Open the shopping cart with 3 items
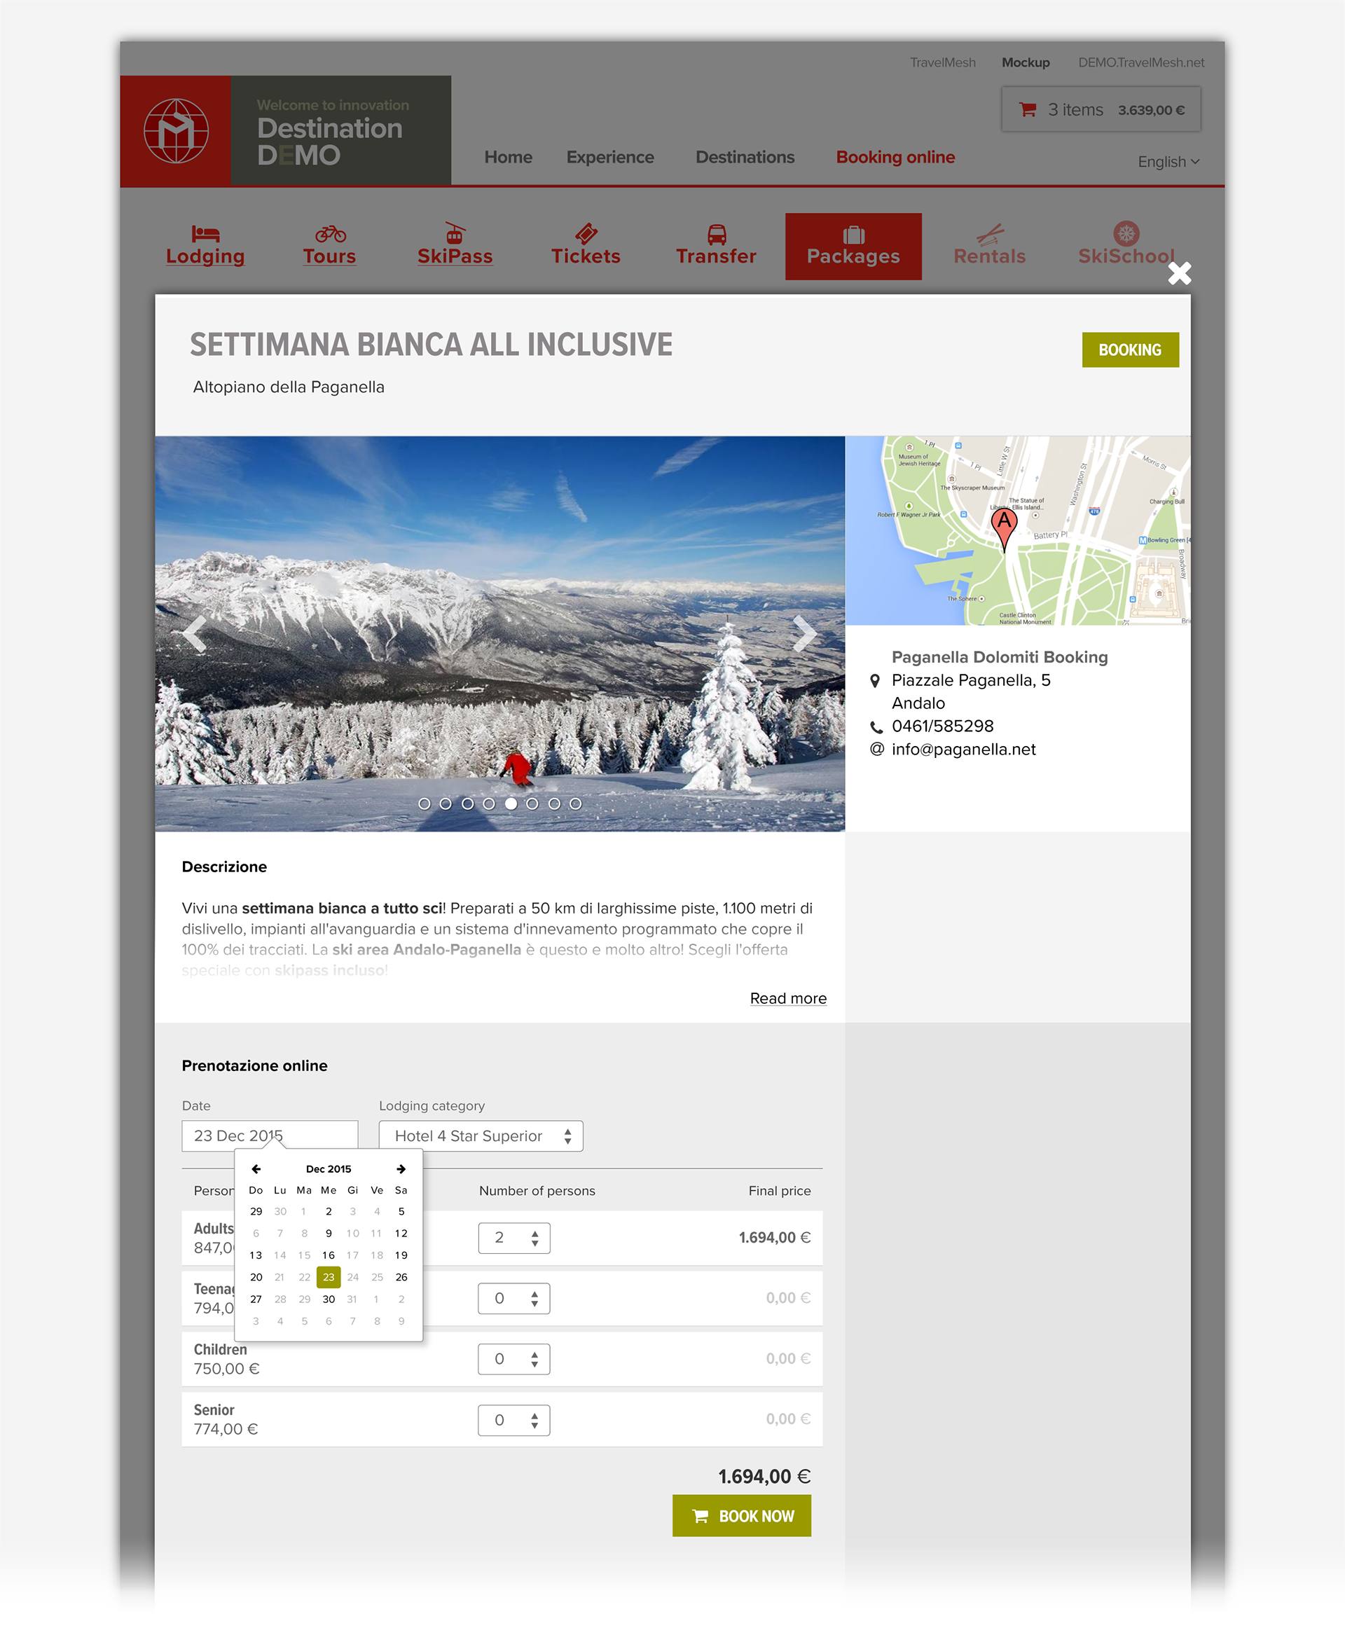1345x1628 pixels. point(1101,109)
